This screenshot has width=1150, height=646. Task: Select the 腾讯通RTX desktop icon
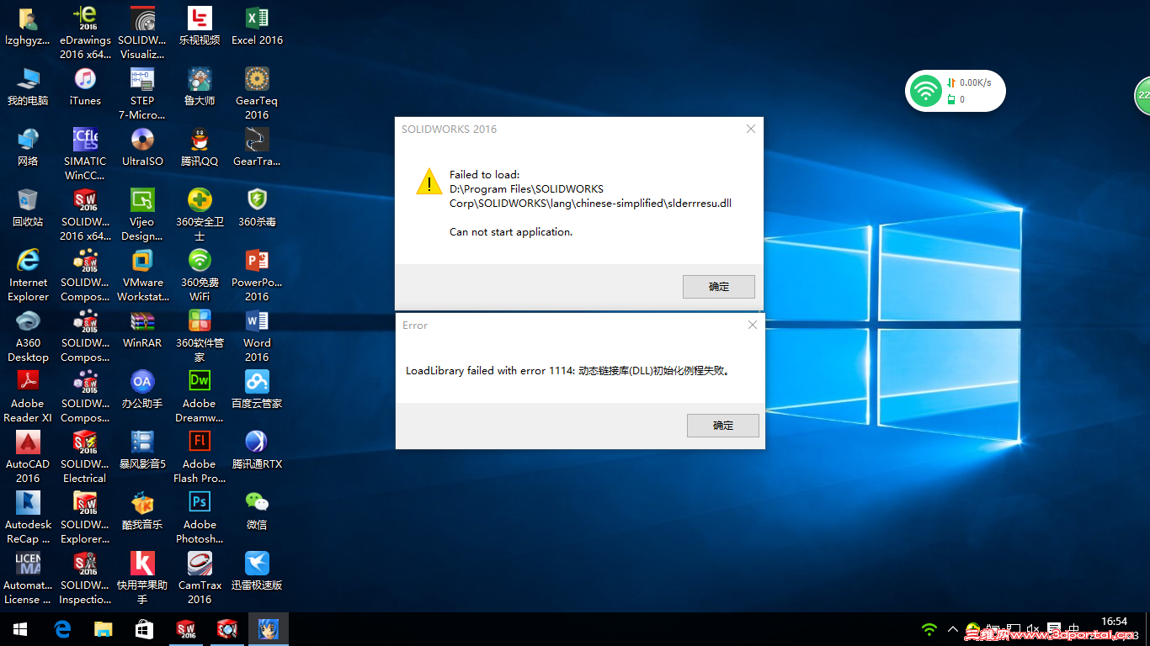click(257, 450)
